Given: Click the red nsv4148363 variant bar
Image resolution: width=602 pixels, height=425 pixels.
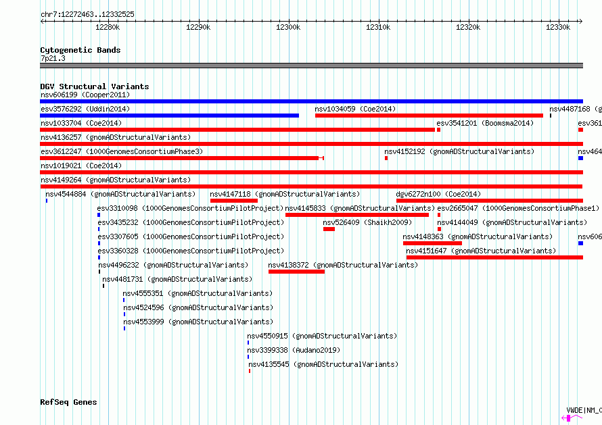Looking at the screenshot, I should point(432,243).
